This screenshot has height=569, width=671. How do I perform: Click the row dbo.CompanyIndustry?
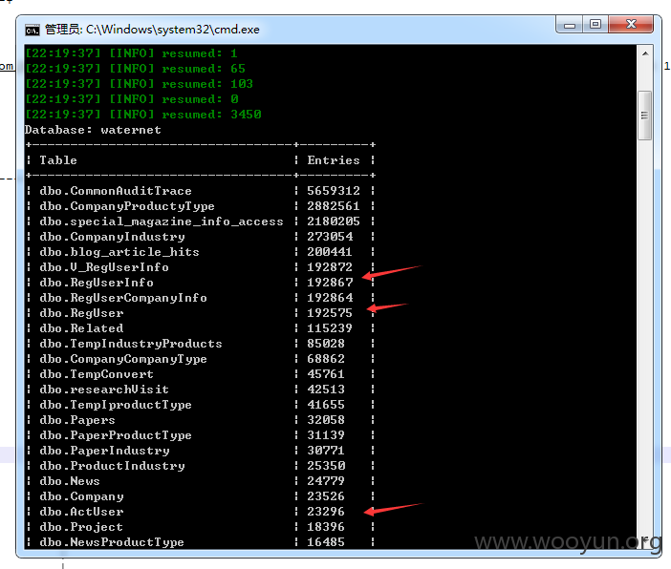[201, 237]
